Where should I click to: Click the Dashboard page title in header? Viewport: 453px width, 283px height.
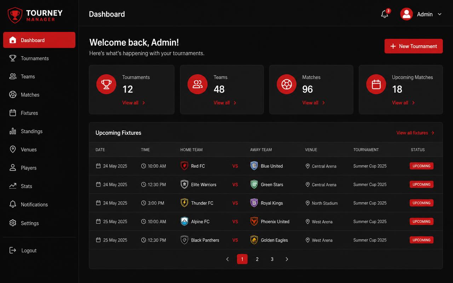tap(107, 14)
